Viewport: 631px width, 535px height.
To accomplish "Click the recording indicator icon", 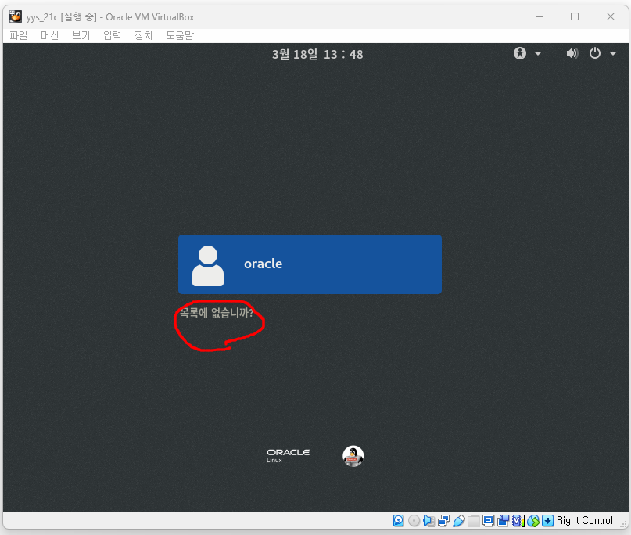I will point(503,520).
